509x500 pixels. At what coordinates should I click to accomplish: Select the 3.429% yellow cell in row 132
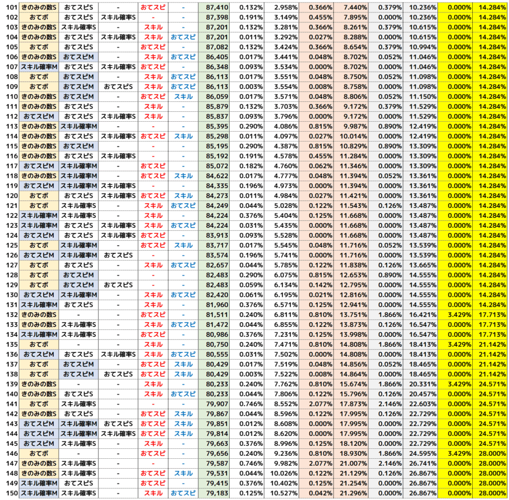[457, 314]
